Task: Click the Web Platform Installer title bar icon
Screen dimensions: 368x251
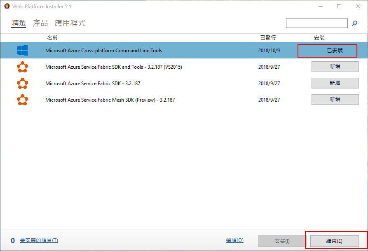Action: (7, 6)
